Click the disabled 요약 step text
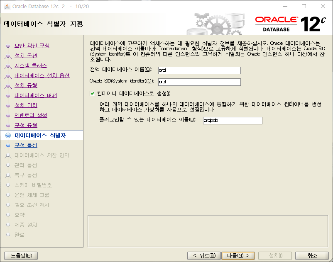 tap(20, 215)
